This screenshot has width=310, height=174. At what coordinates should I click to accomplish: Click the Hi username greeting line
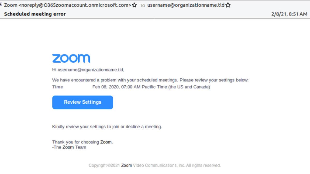click(x=88, y=70)
